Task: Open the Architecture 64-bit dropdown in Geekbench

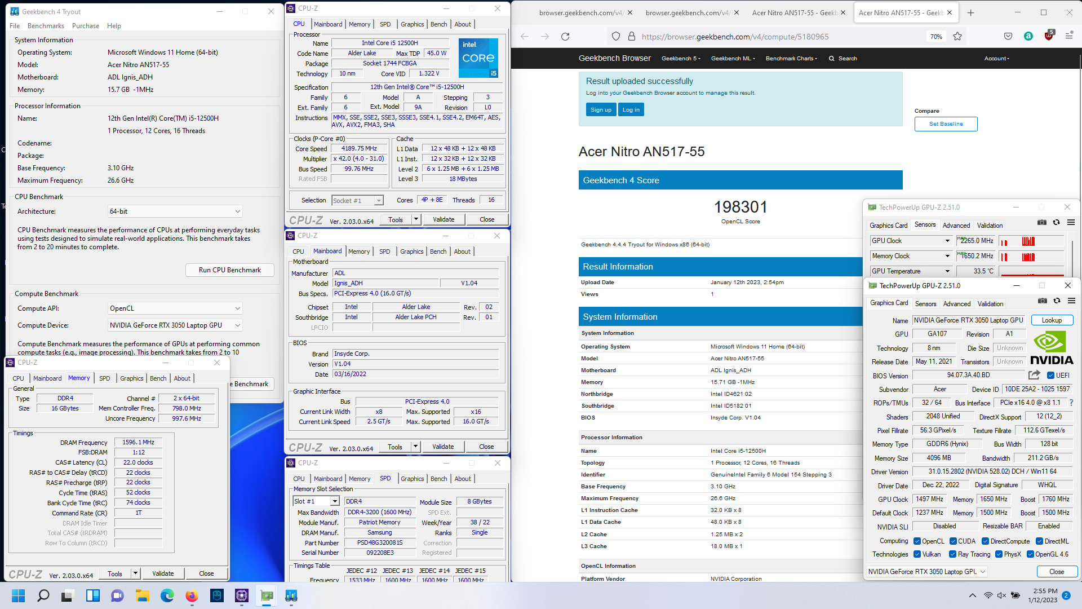Action: point(175,211)
